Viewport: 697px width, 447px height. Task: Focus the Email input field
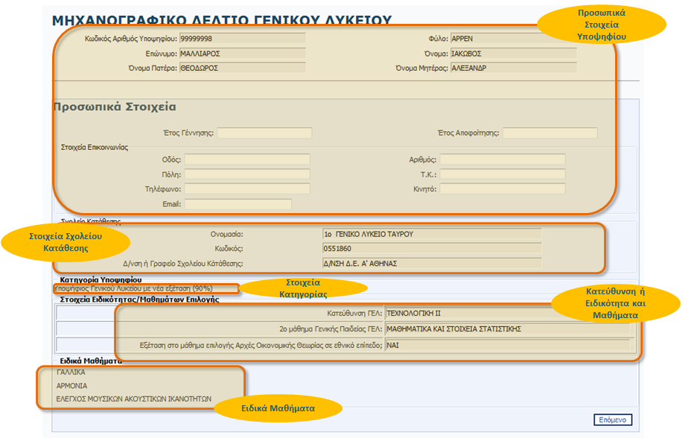point(238,203)
